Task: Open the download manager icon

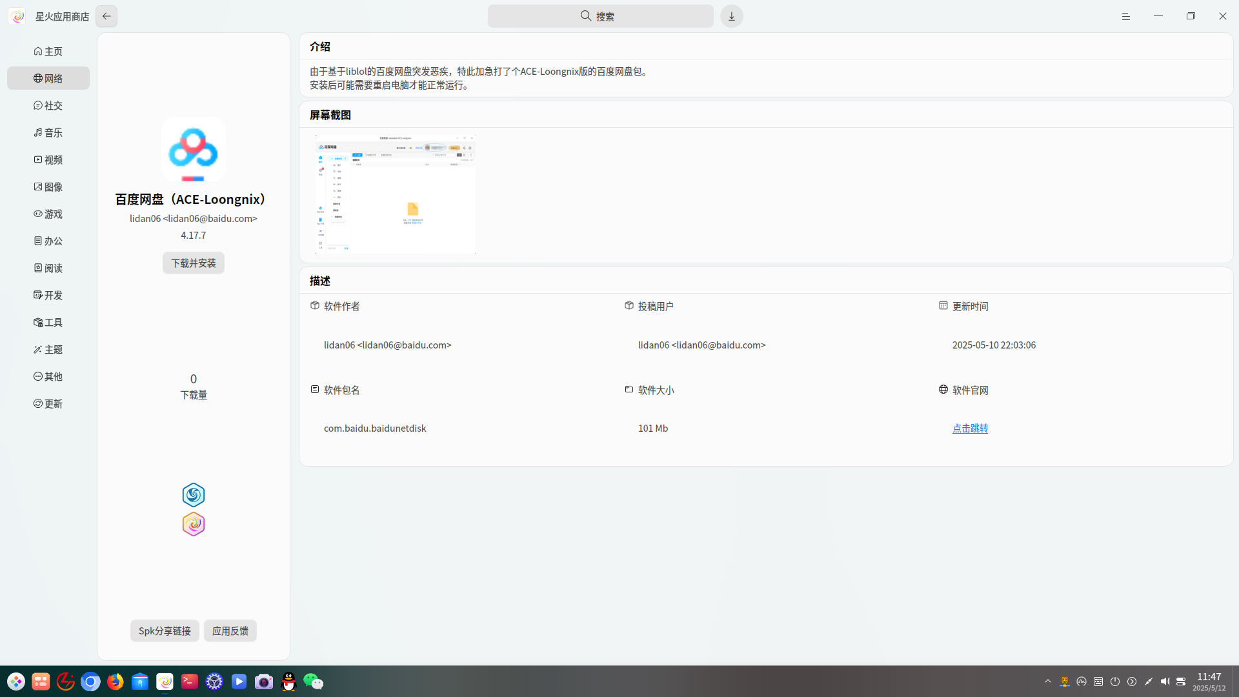Action: coord(732,16)
